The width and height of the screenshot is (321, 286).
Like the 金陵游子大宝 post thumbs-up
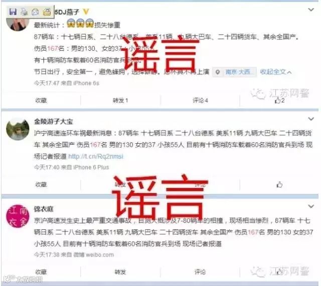(279, 184)
